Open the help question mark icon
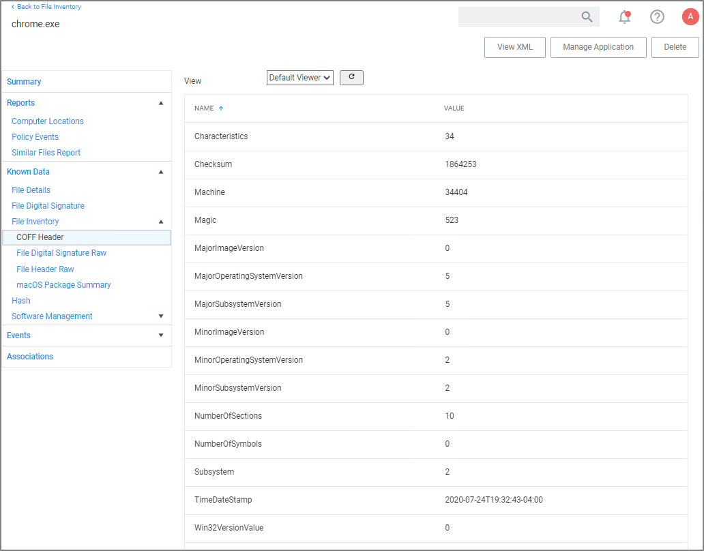This screenshot has width=704, height=551. (x=657, y=17)
